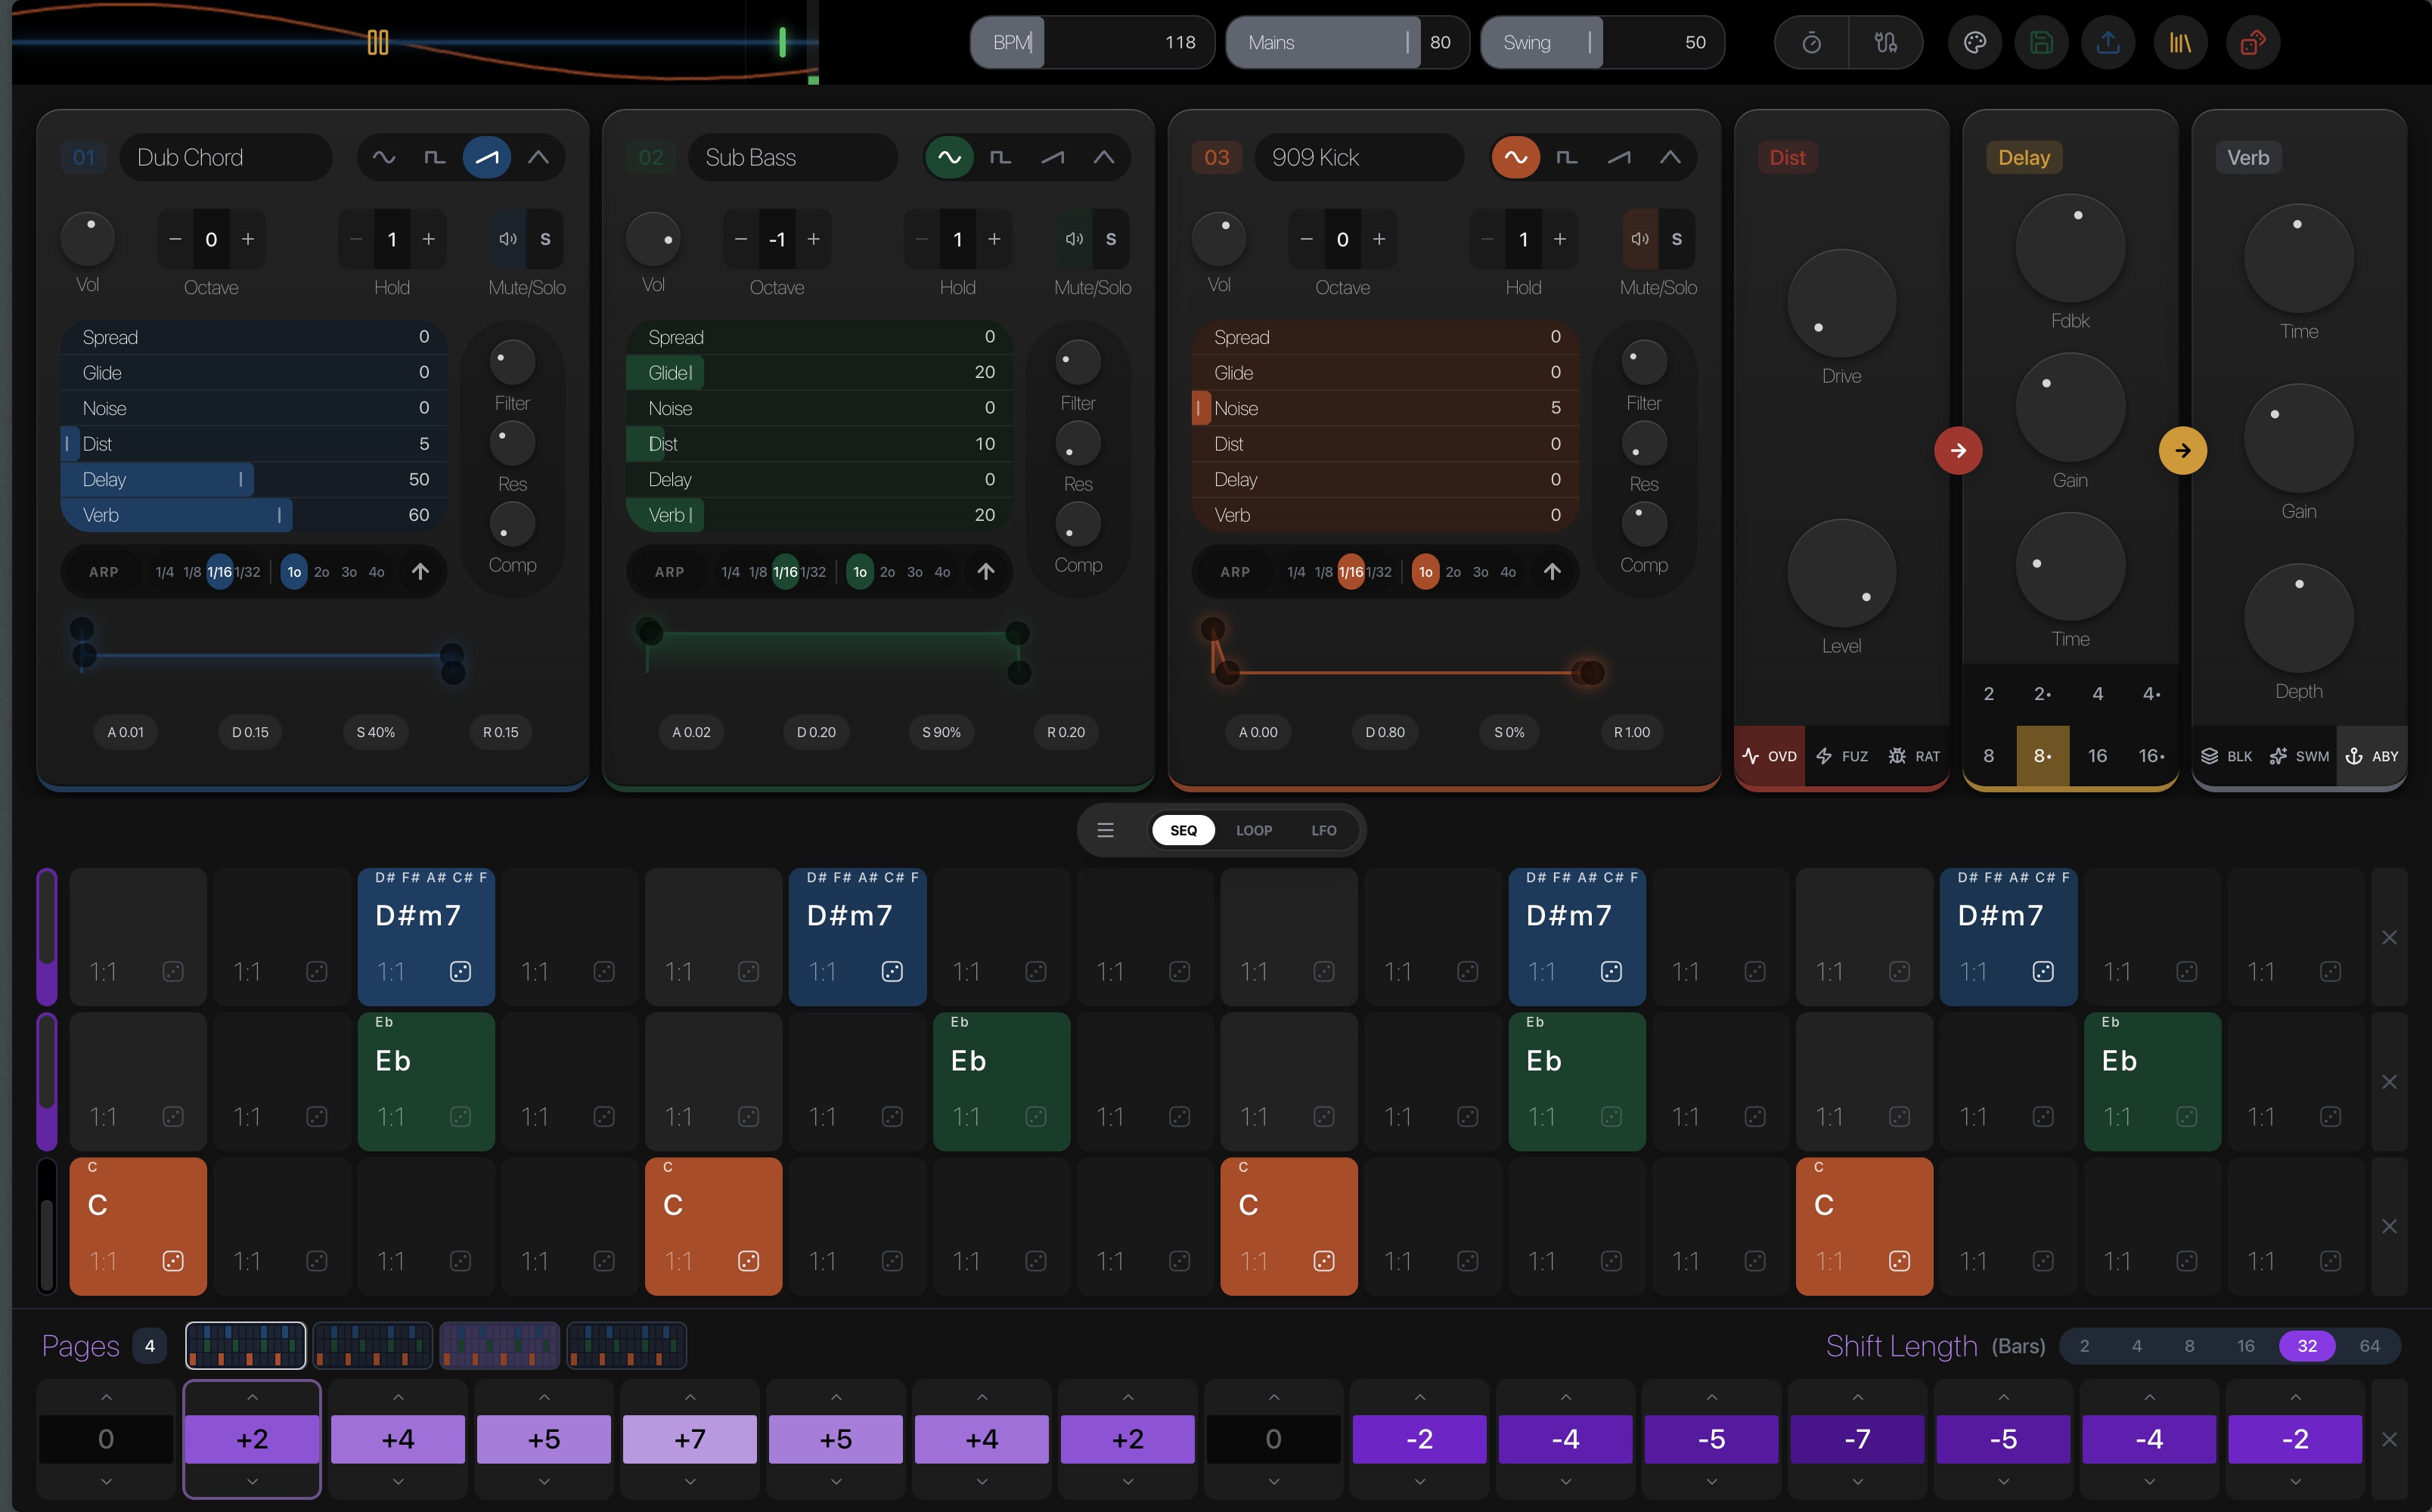Set Shift Length to 64 bars
Image resolution: width=2432 pixels, height=1512 pixels.
[x=2369, y=1346]
